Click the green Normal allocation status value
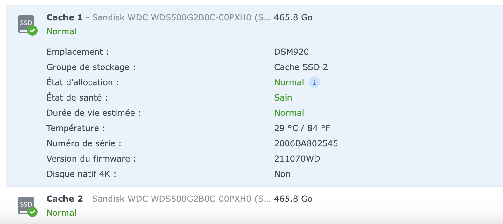Screen dimensions: 503x224 click(x=289, y=82)
